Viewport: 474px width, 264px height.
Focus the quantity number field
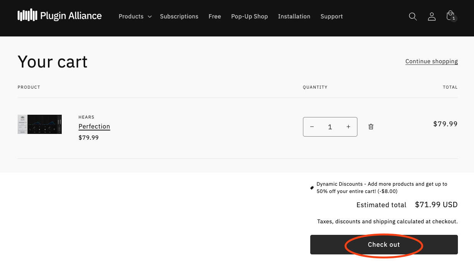(330, 127)
